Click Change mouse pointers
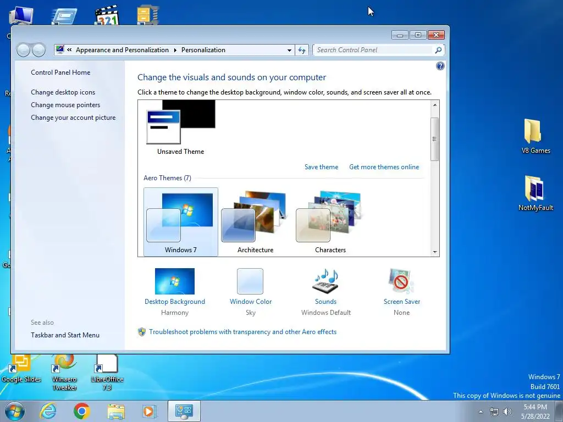This screenshot has width=563, height=422. pyautogui.click(x=65, y=105)
